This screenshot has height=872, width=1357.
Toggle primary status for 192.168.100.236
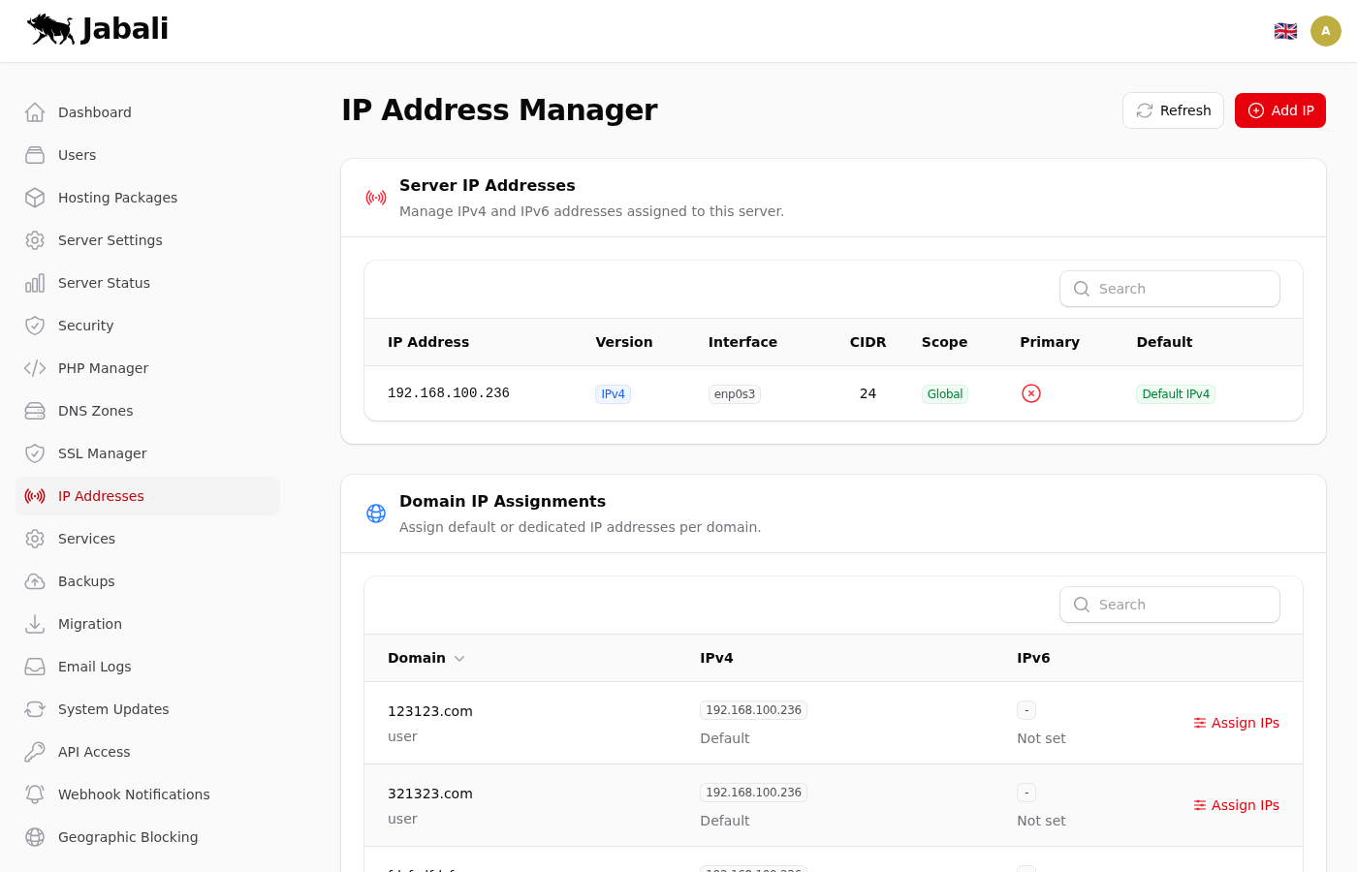[1030, 393]
